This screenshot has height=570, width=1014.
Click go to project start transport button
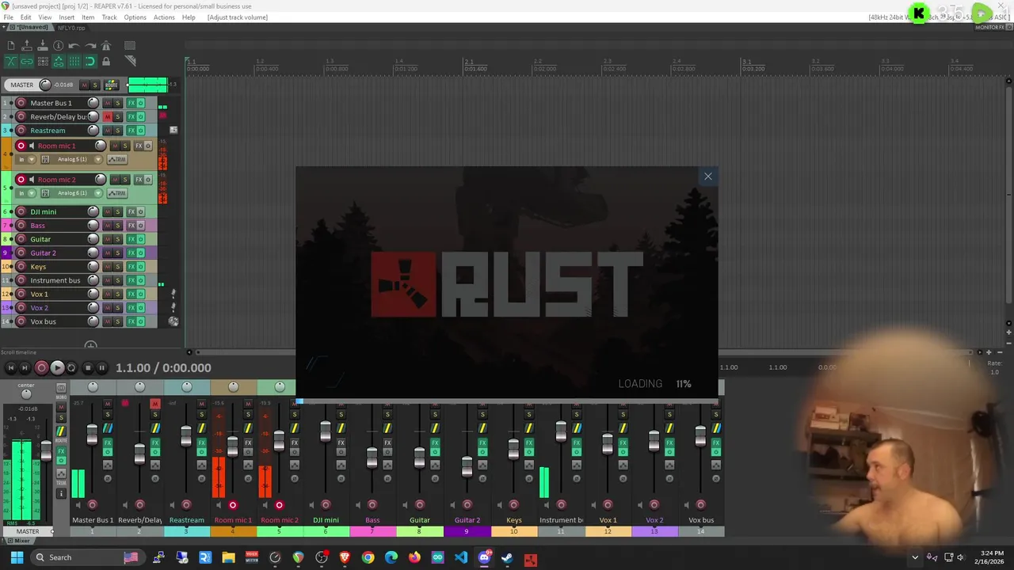(x=10, y=367)
